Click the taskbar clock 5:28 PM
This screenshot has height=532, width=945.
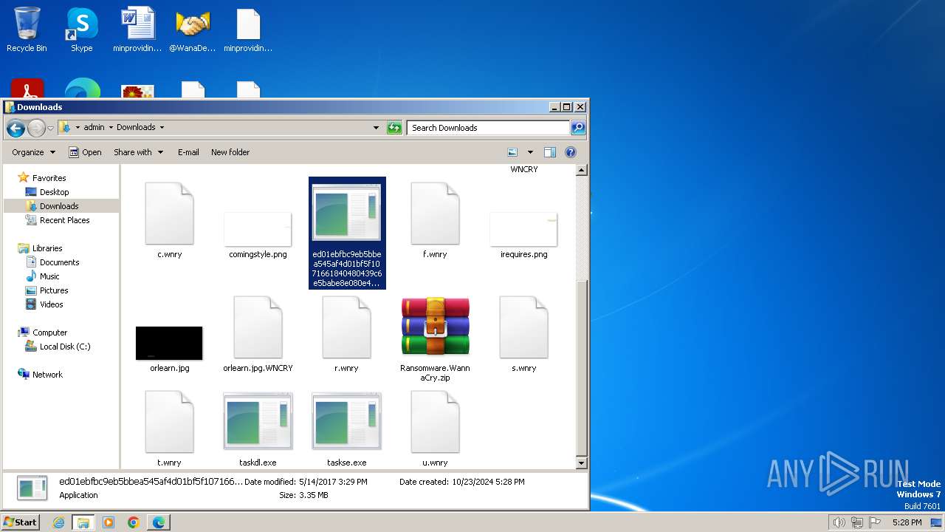[x=907, y=522]
